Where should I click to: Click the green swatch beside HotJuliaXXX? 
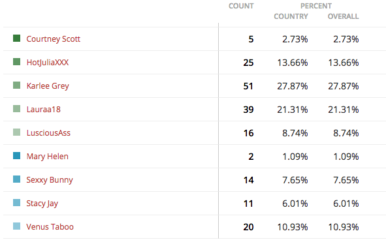[16, 62]
